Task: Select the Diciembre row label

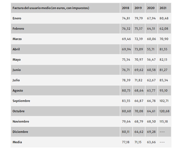Action: click(20, 132)
